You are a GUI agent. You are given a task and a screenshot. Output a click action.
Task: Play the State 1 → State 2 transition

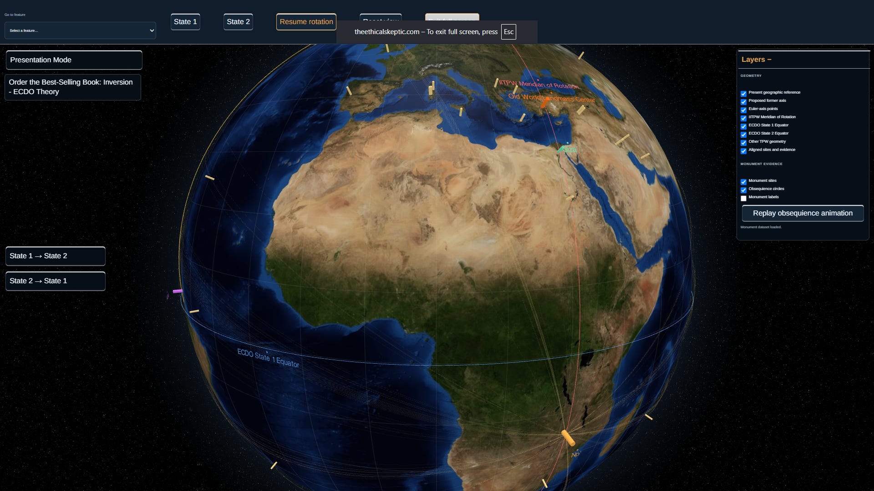click(x=56, y=256)
